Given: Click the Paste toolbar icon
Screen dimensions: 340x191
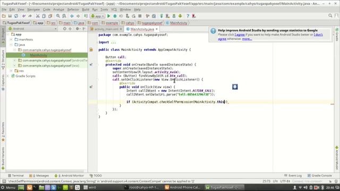Looking at the screenshot, I should (x=50, y=16).
